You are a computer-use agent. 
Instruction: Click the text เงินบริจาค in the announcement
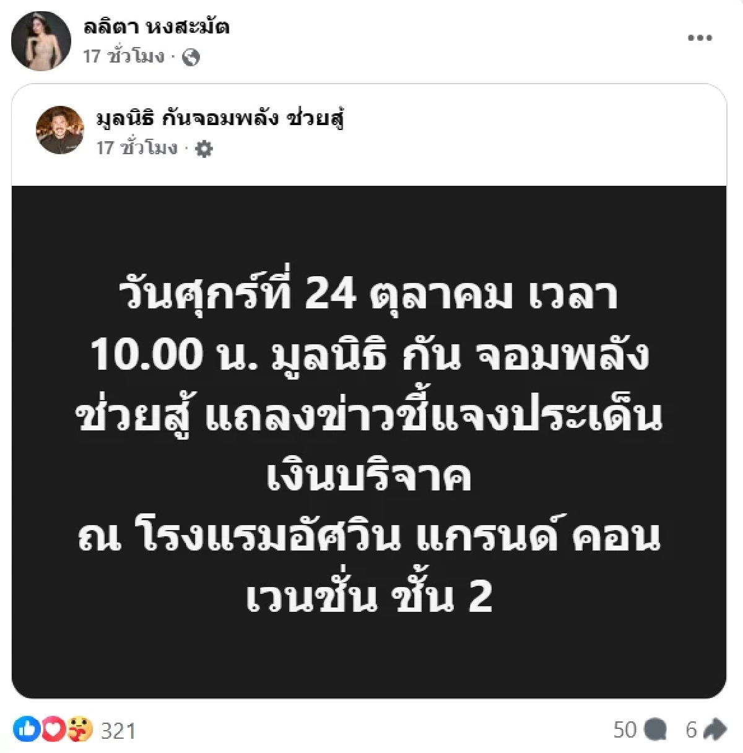point(369,476)
